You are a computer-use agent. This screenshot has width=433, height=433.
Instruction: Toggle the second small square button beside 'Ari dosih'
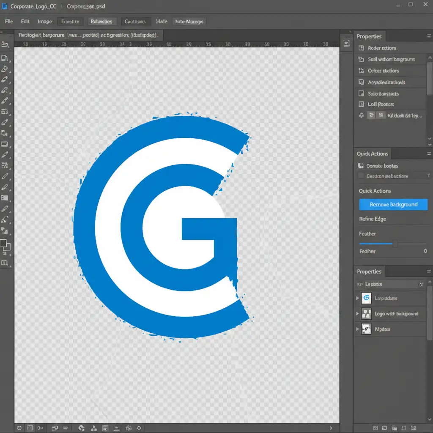click(381, 115)
